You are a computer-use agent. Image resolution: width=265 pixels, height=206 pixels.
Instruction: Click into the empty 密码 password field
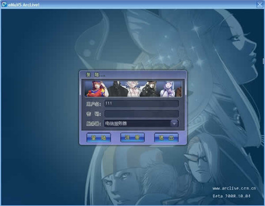point(142,114)
